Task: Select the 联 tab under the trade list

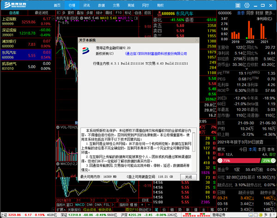Action: (187, 210)
